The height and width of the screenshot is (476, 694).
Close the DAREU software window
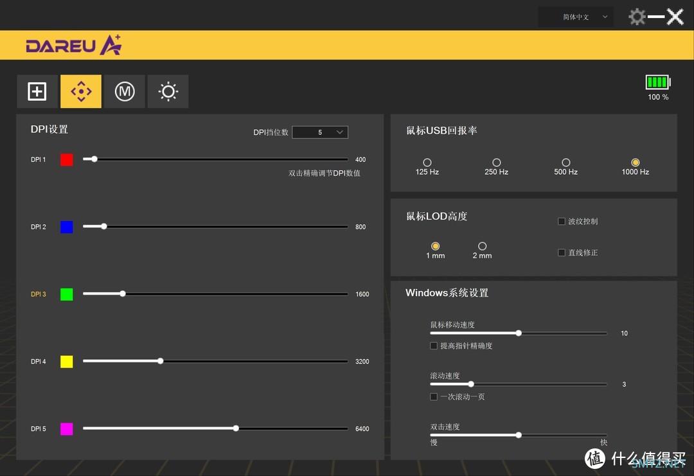tap(675, 17)
